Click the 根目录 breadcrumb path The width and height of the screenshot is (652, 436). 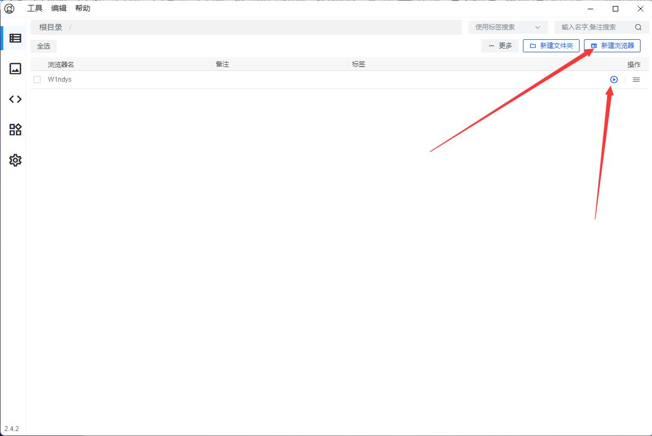[51, 27]
